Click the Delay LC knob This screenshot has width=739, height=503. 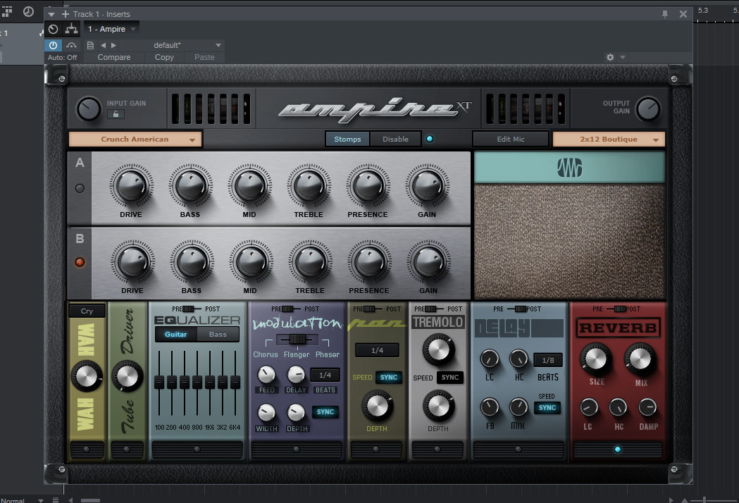click(x=490, y=359)
